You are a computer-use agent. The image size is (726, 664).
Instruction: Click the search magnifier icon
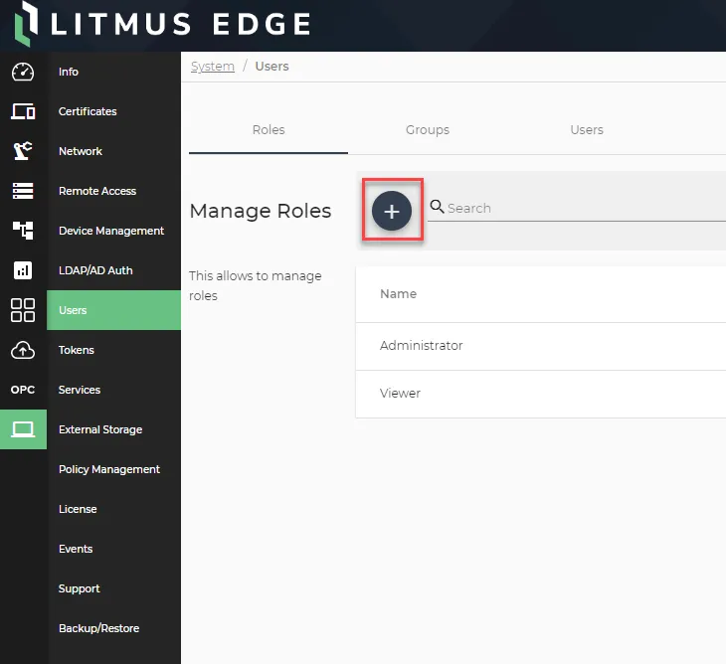click(x=437, y=207)
